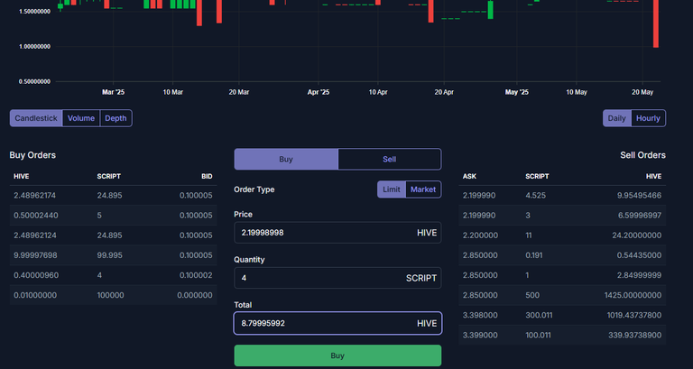Click the ASK column header
Viewport: 693px width, 369px height.
pos(469,176)
